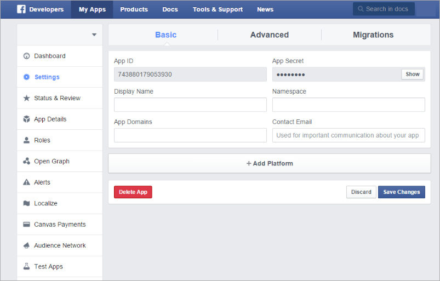Open the app selector dropdown arrow

94,35
